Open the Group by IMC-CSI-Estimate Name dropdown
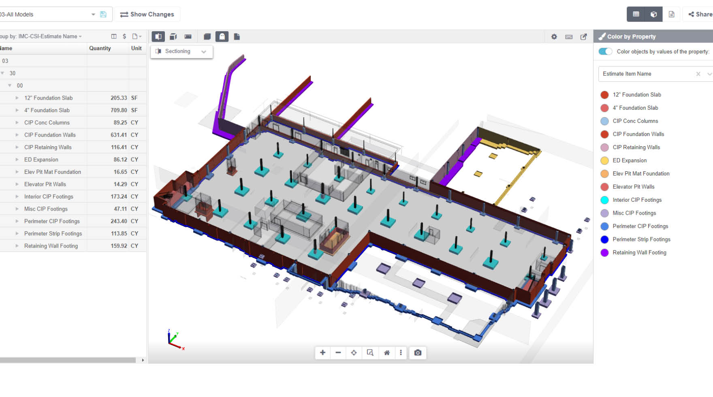Screen dimensions: 713x397 coord(79,36)
